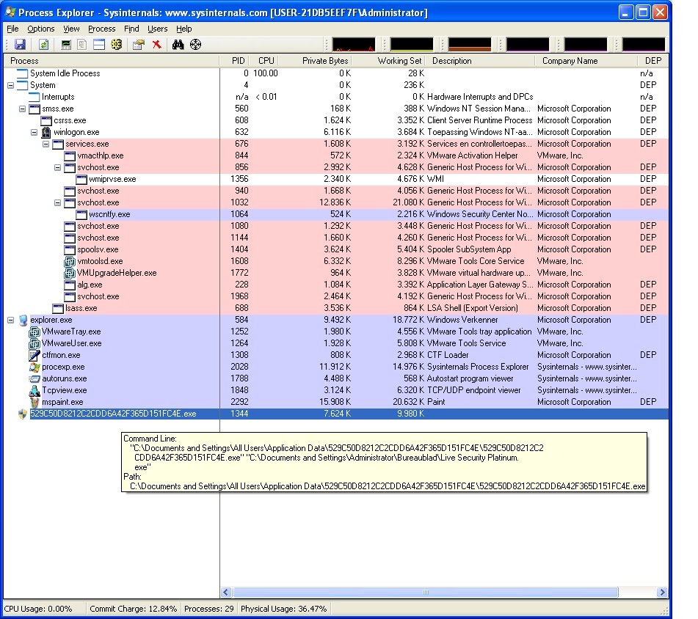Click the scrollbar left arrow
Screen dimensions: 698x619
(x=226, y=593)
